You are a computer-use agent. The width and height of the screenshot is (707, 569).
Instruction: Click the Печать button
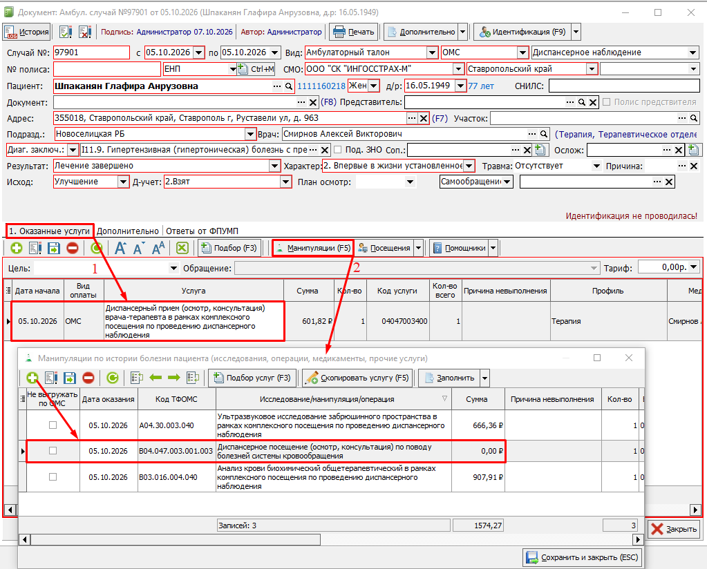pyautogui.click(x=354, y=32)
